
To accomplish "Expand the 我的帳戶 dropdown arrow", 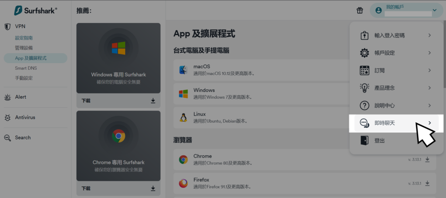I will [434, 10].
